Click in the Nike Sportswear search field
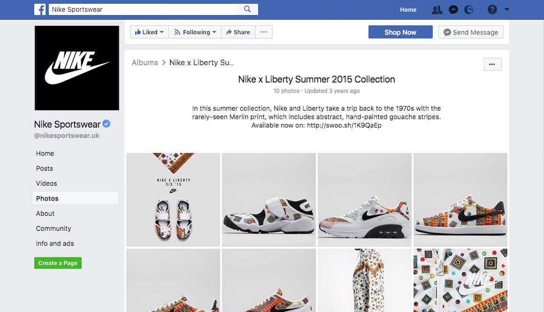 point(143,9)
